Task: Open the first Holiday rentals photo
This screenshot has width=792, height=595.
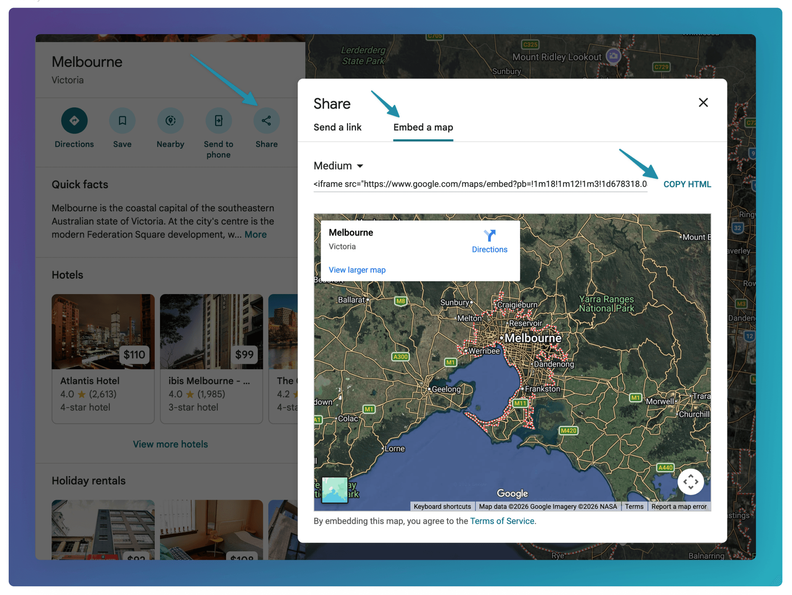Action: click(x=103, y=530)
